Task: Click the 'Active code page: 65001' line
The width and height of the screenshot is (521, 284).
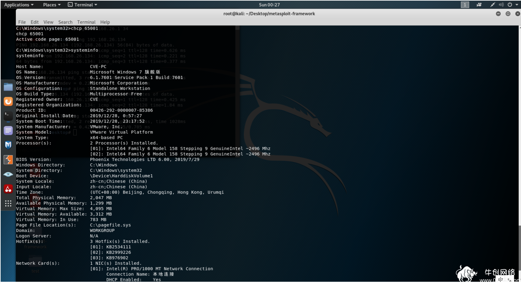Action: pos(47,39)
